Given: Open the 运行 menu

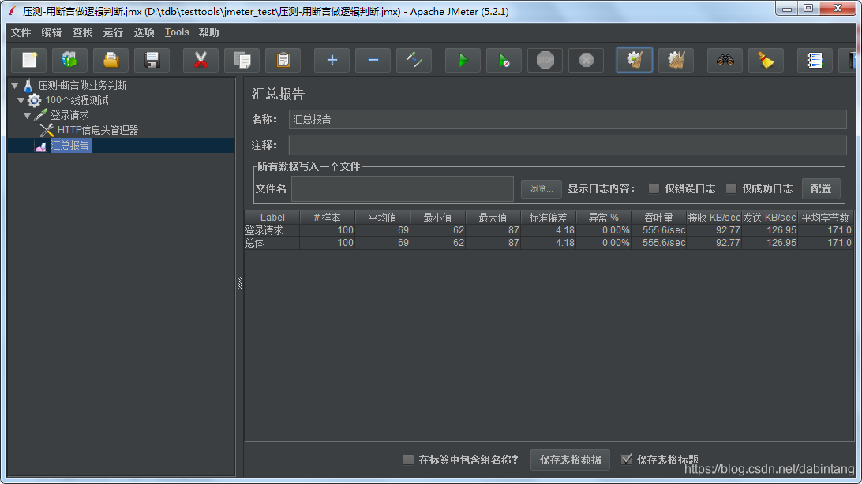Looking at the screenshot, I should tap(113, 32).
